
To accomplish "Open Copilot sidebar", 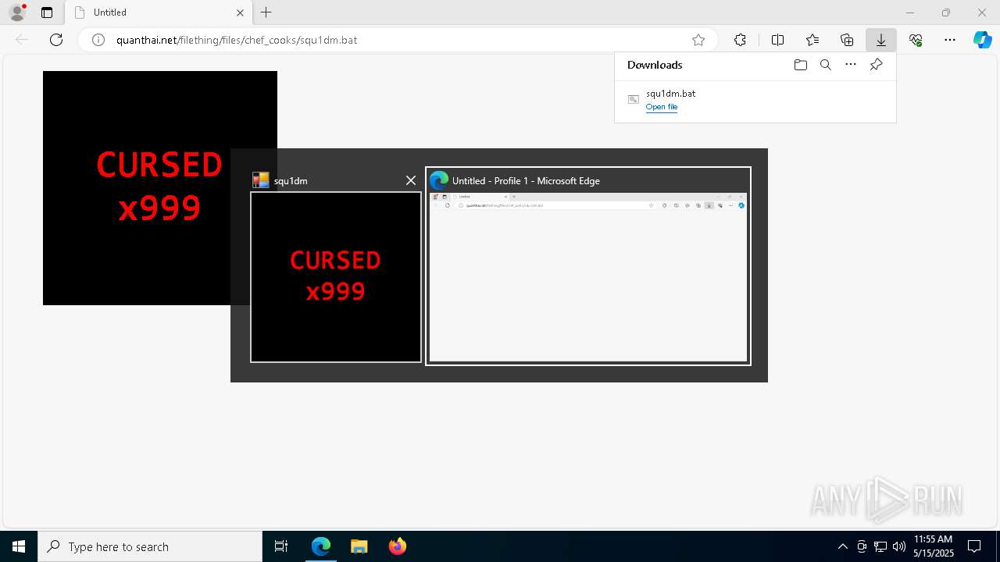I will 982,40.
